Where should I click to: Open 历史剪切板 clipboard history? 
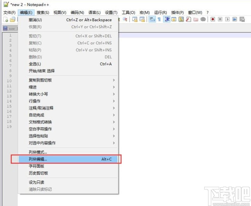68,173
